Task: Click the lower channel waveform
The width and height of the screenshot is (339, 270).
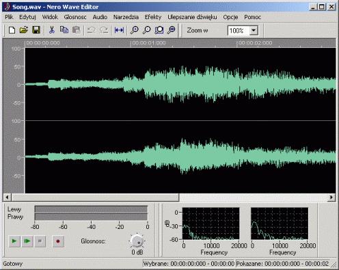Action: (180, 157)
